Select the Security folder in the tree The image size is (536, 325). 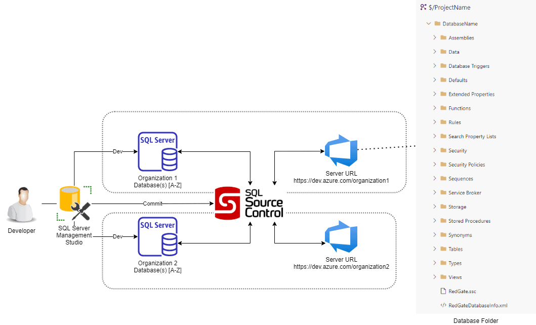[x=460, y=150]
